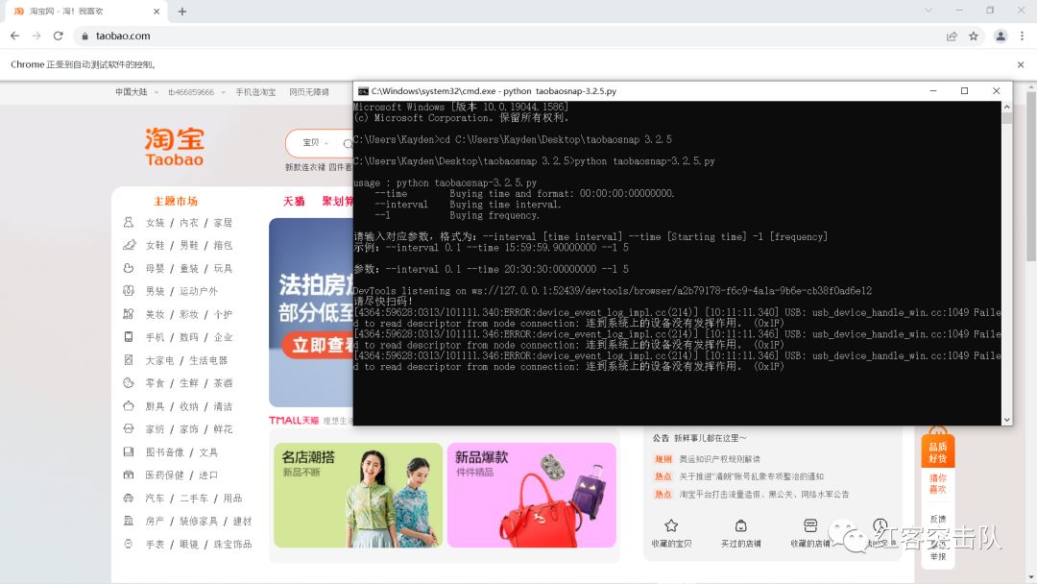This screenshot has height=584, width=1037.
Task: Dismiss the automated test software infobar
Action: 1021,64
